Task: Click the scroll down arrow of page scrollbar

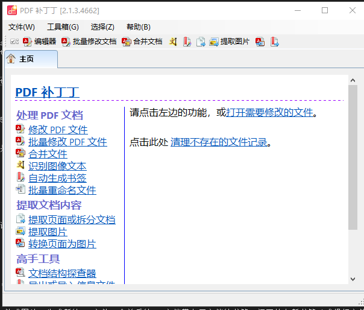Action: [x=353, y=279]
